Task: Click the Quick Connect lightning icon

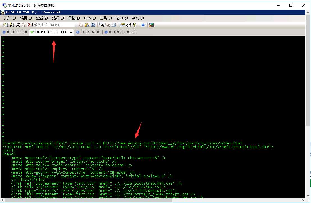Action: 12,25
